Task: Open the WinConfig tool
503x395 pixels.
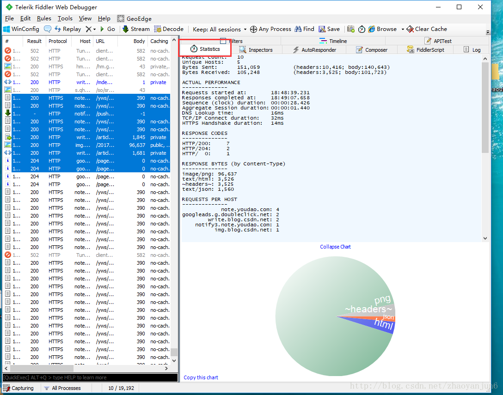Action: (x=21, y=29)
